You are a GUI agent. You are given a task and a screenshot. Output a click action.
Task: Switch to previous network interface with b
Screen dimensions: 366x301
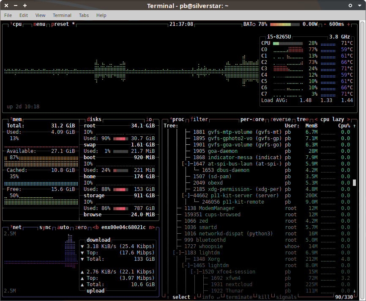pos(96,227)
